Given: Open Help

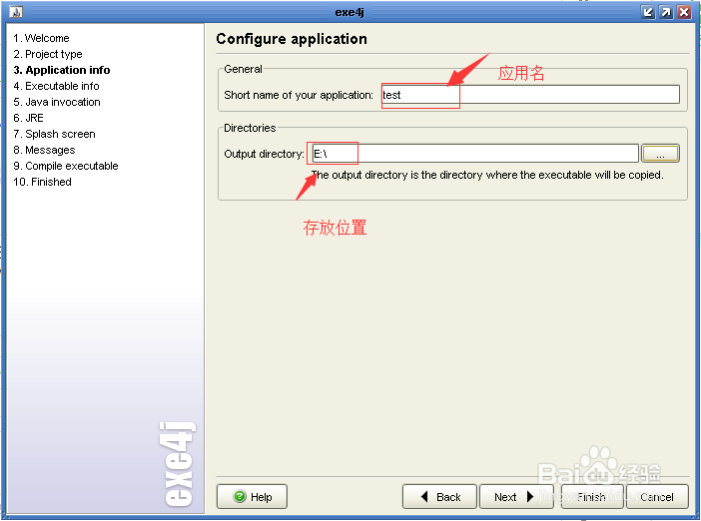Looking at the screenshot, I should (253, 496).
